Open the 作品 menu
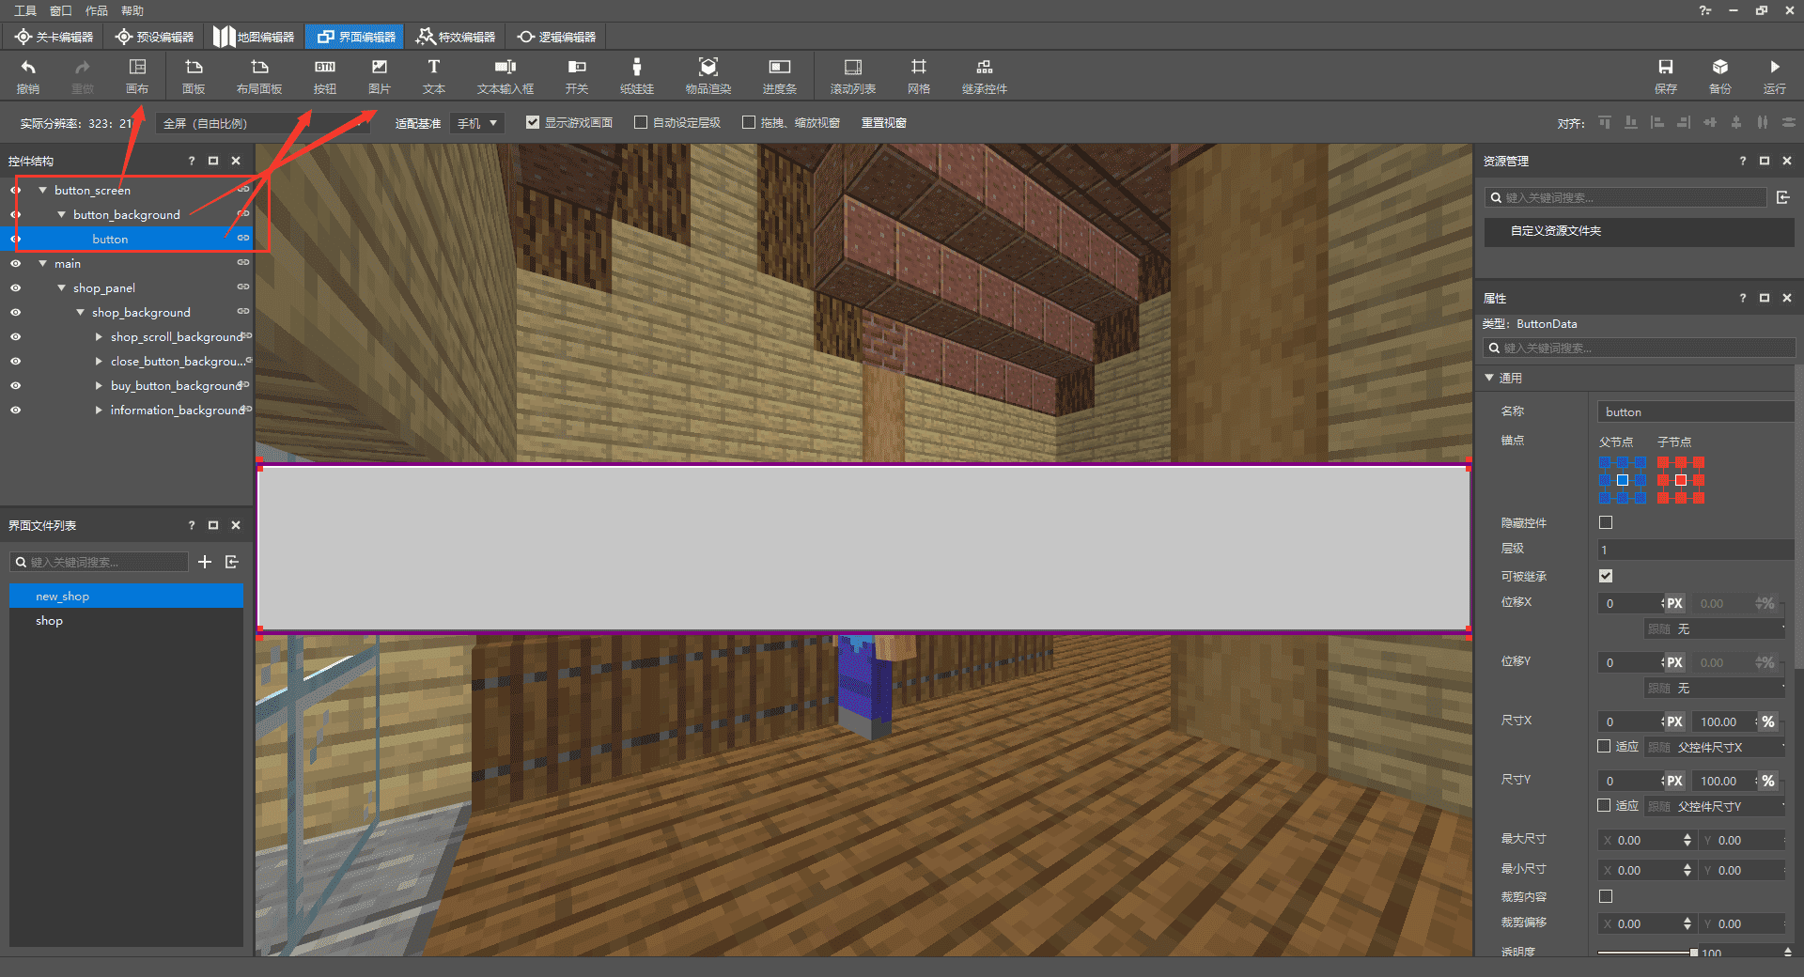Viewport: 1804px width, 977px height. point(97,10)
